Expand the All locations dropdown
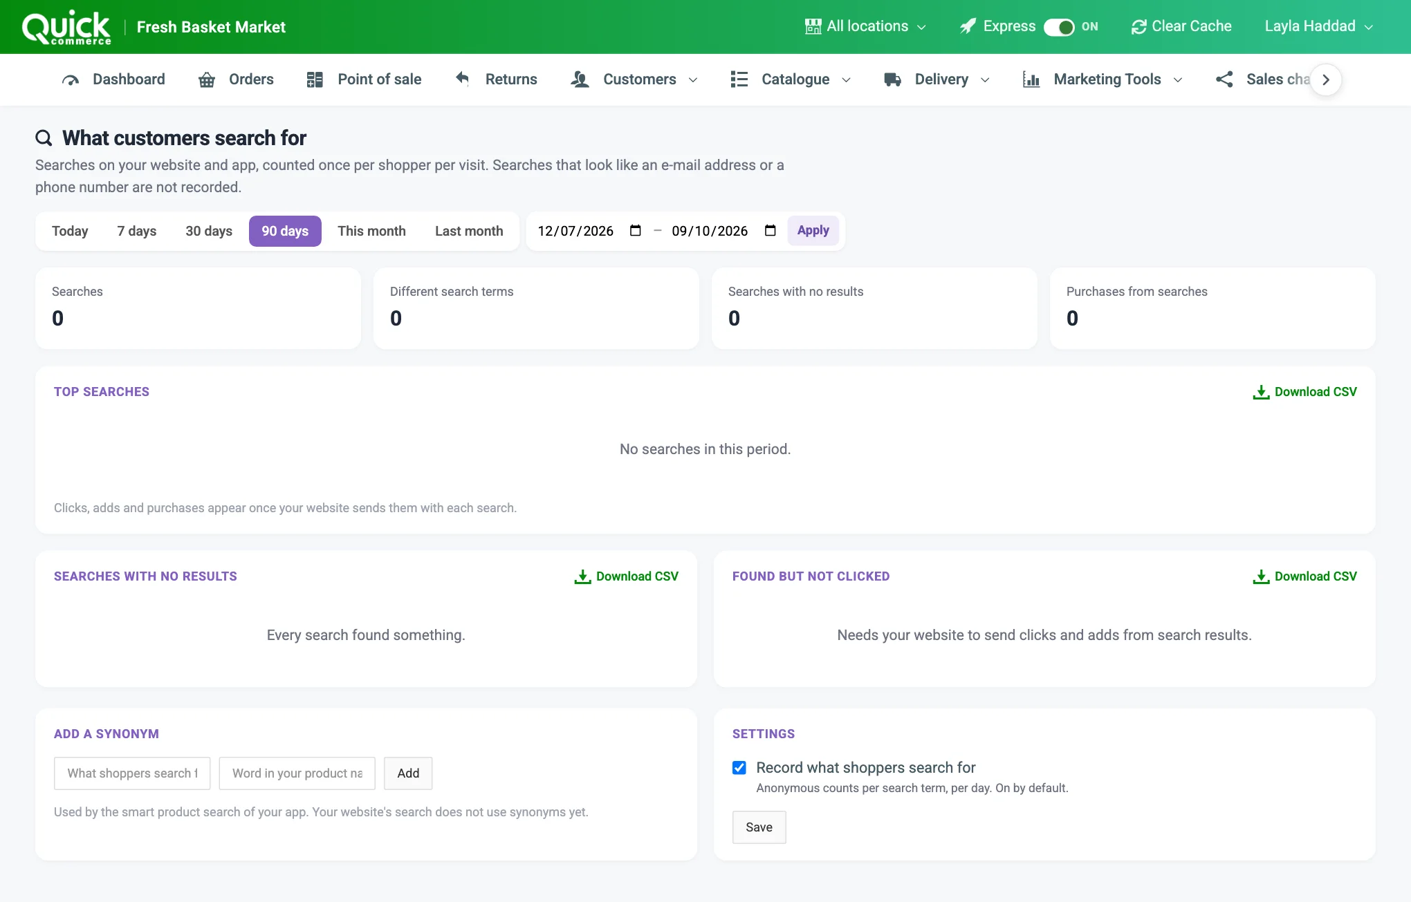 click(865, 26)
